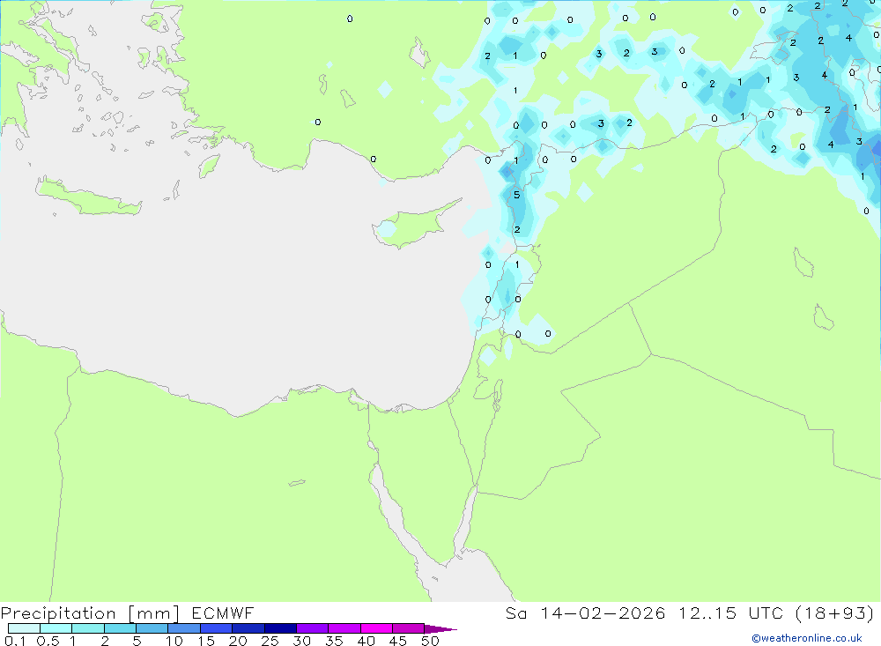Pick the 5–10 mm legend swatch
Viewport: 881px width, 646px height.
click(x=152, y=628)
